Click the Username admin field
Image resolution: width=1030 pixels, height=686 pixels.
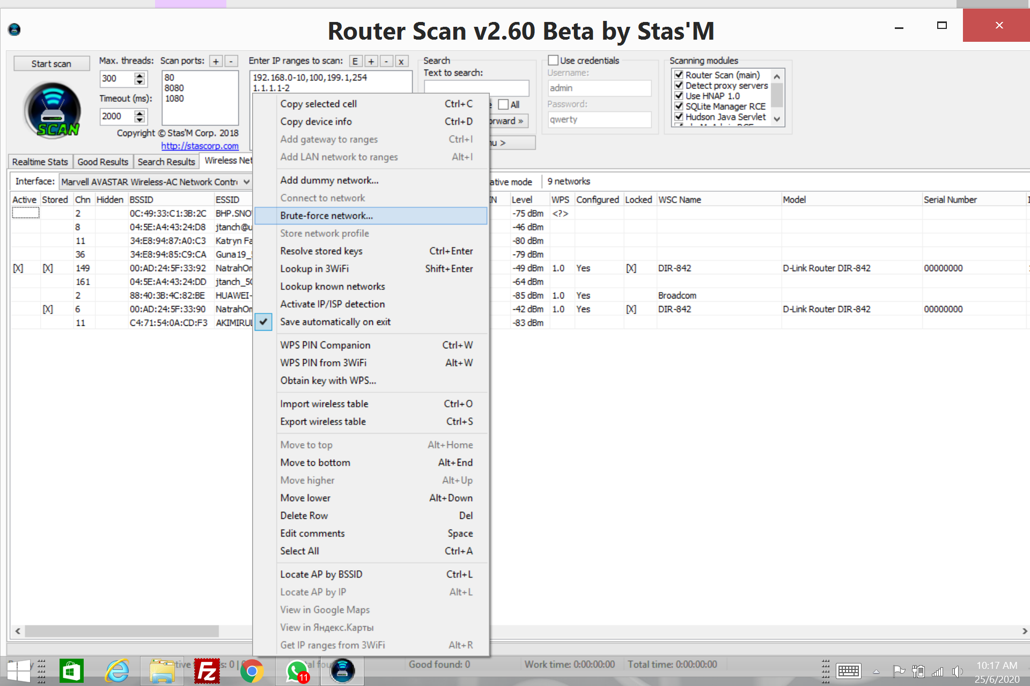click(599, 88)
